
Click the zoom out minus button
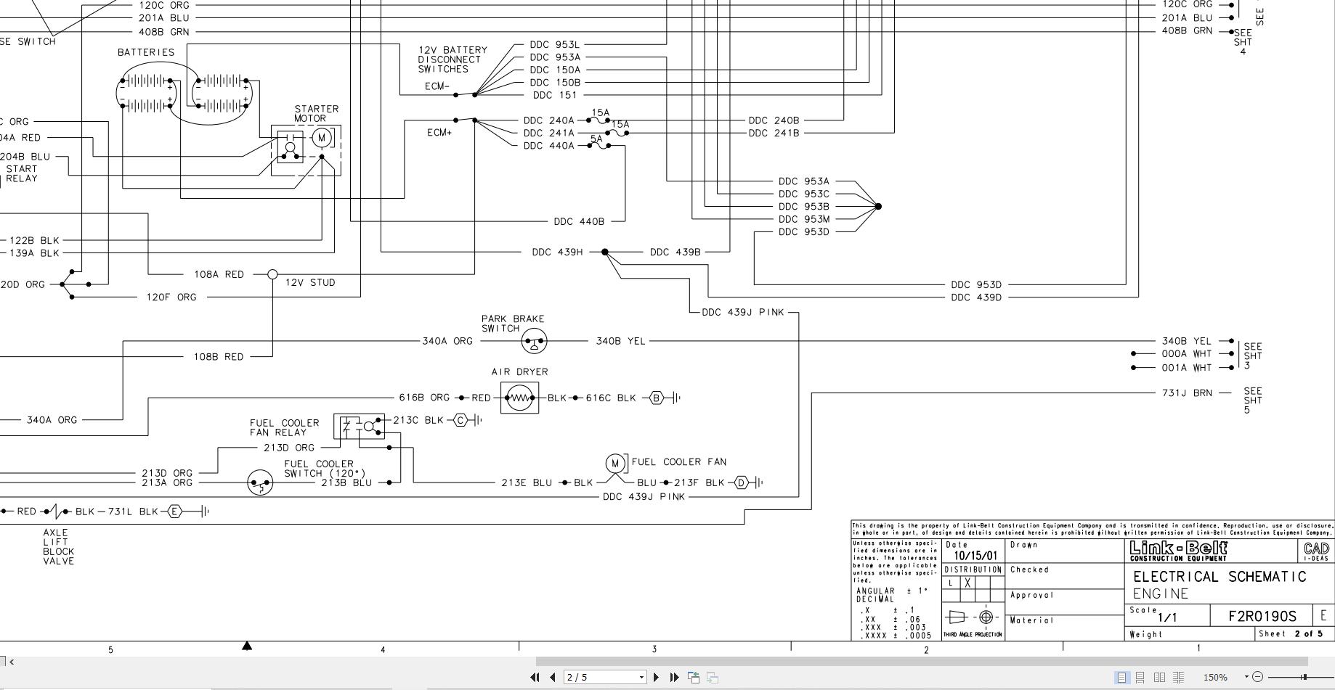(x=1258, y=677)
